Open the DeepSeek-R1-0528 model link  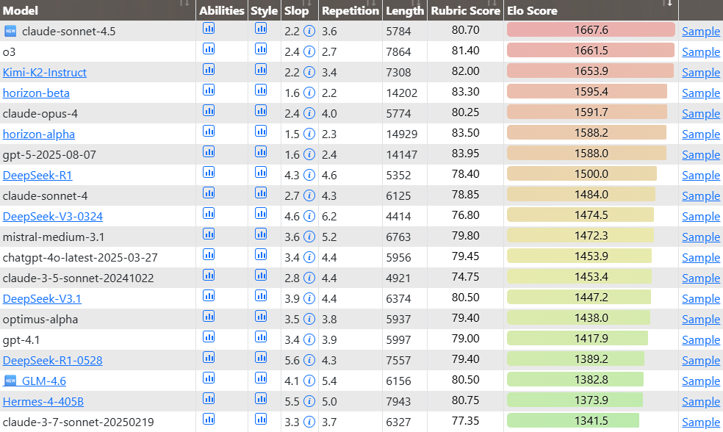(53, 361)
